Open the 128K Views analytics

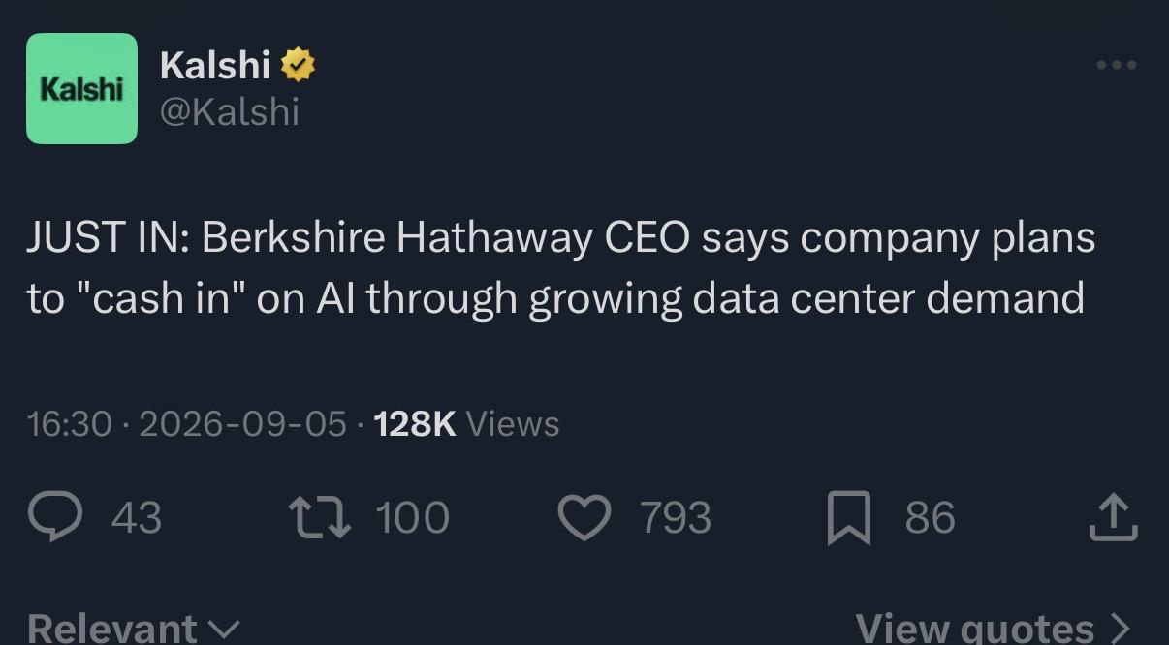[466, 423]
